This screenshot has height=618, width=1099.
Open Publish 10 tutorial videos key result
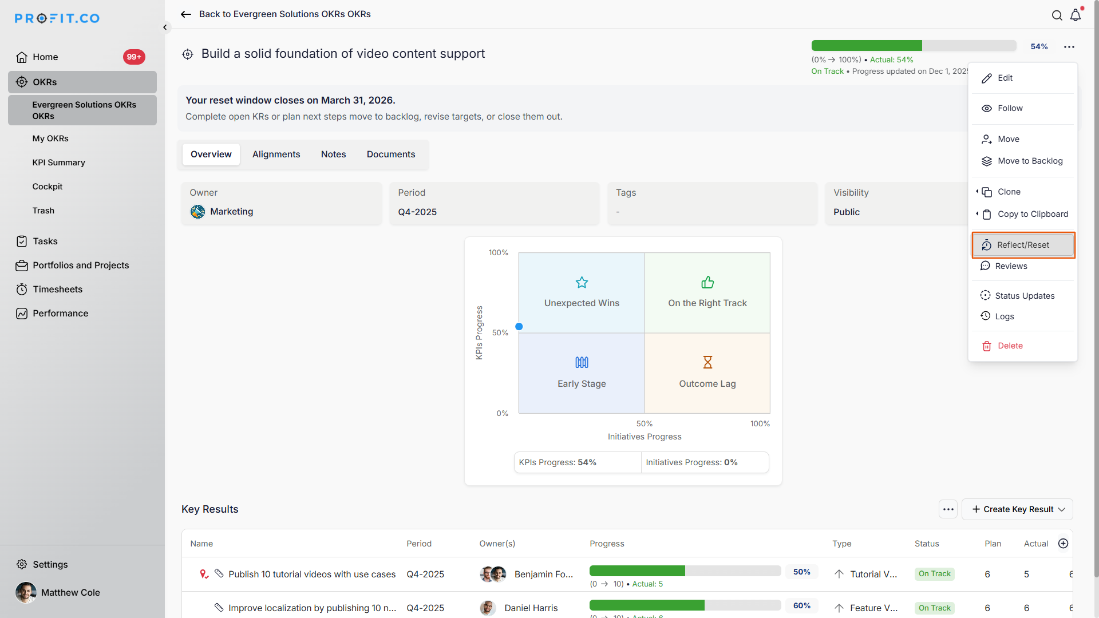coord(312,574)
